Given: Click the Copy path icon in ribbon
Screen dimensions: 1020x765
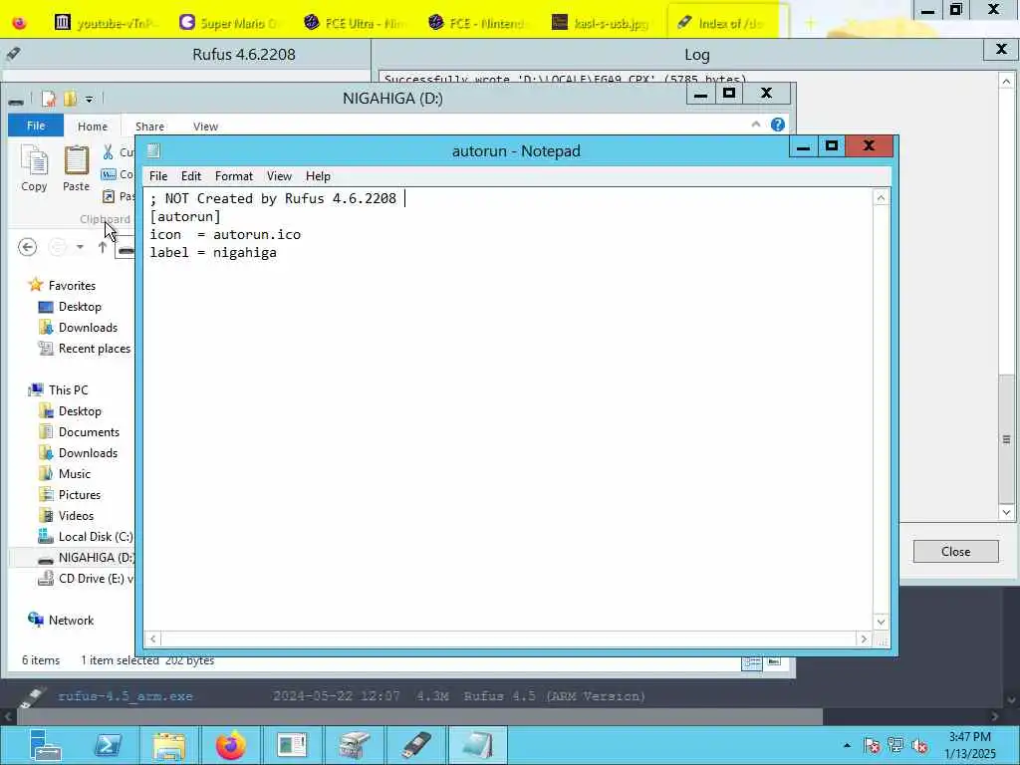Looking at the screenshot, I should [x=108, y=174].
